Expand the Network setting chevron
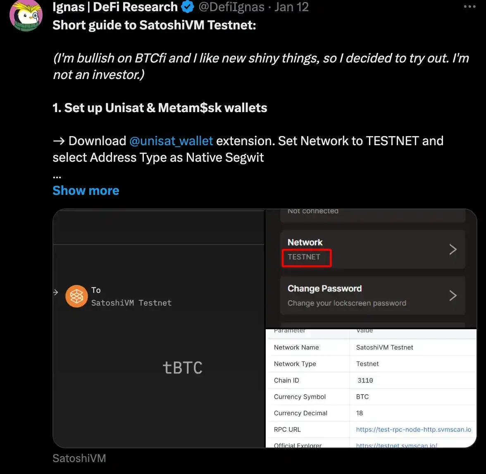 click(453, 249)
